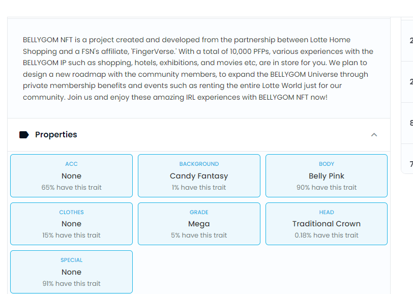The image size is (413, 294).
Task: Open the SPECIAL None trait card
Action: pyautogui.click(x=71, y=272)
